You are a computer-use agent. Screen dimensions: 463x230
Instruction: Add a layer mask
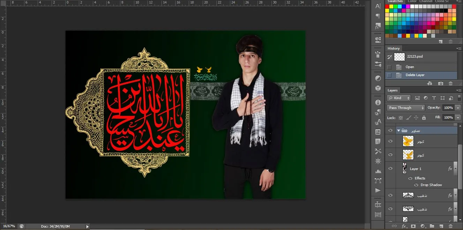tap(413, 226)
